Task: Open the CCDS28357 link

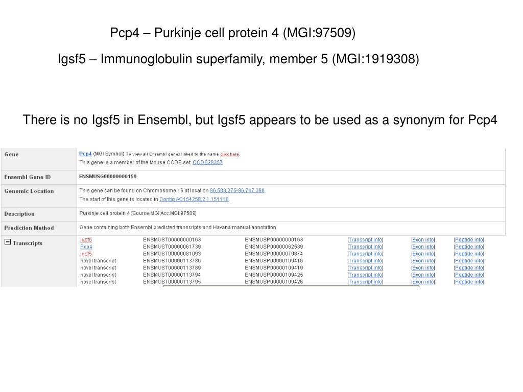Action: click(x=207, y=162)
